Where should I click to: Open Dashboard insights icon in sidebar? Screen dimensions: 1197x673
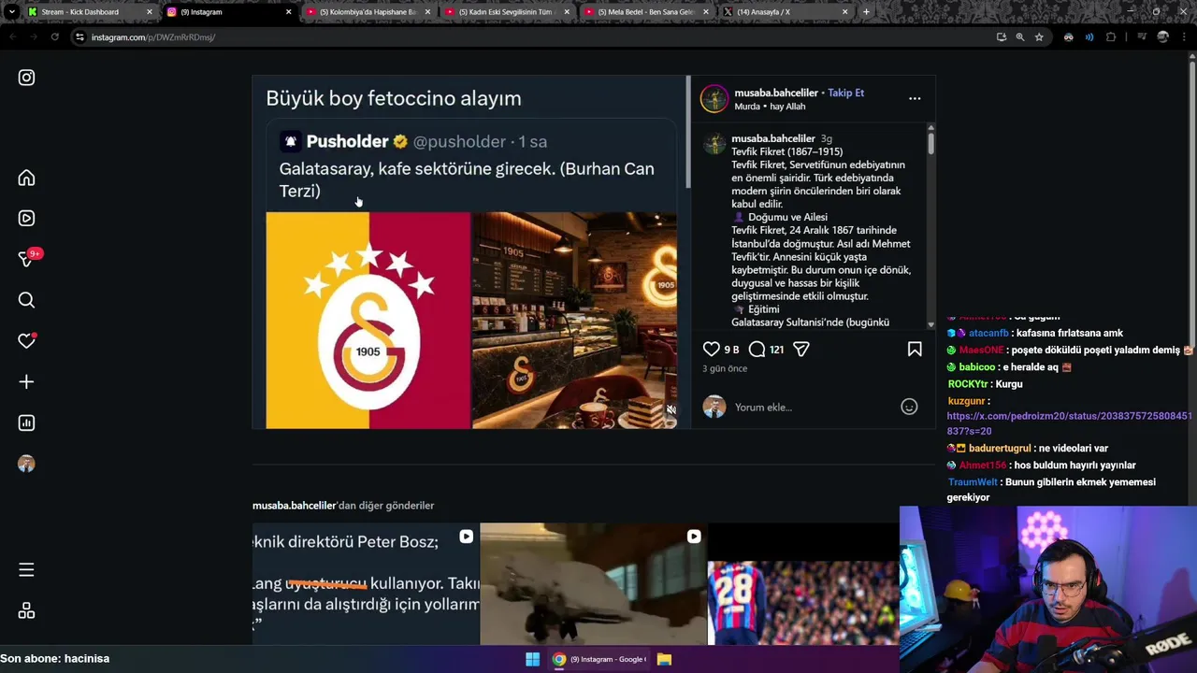point(26,422)
